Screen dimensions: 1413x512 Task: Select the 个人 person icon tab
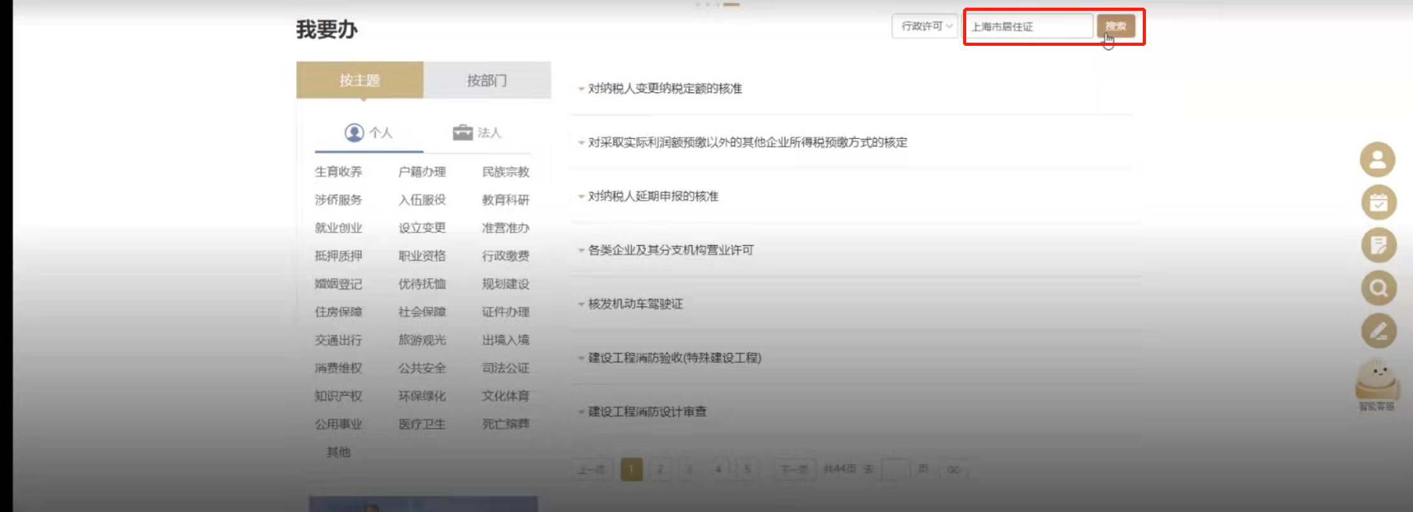368,132
